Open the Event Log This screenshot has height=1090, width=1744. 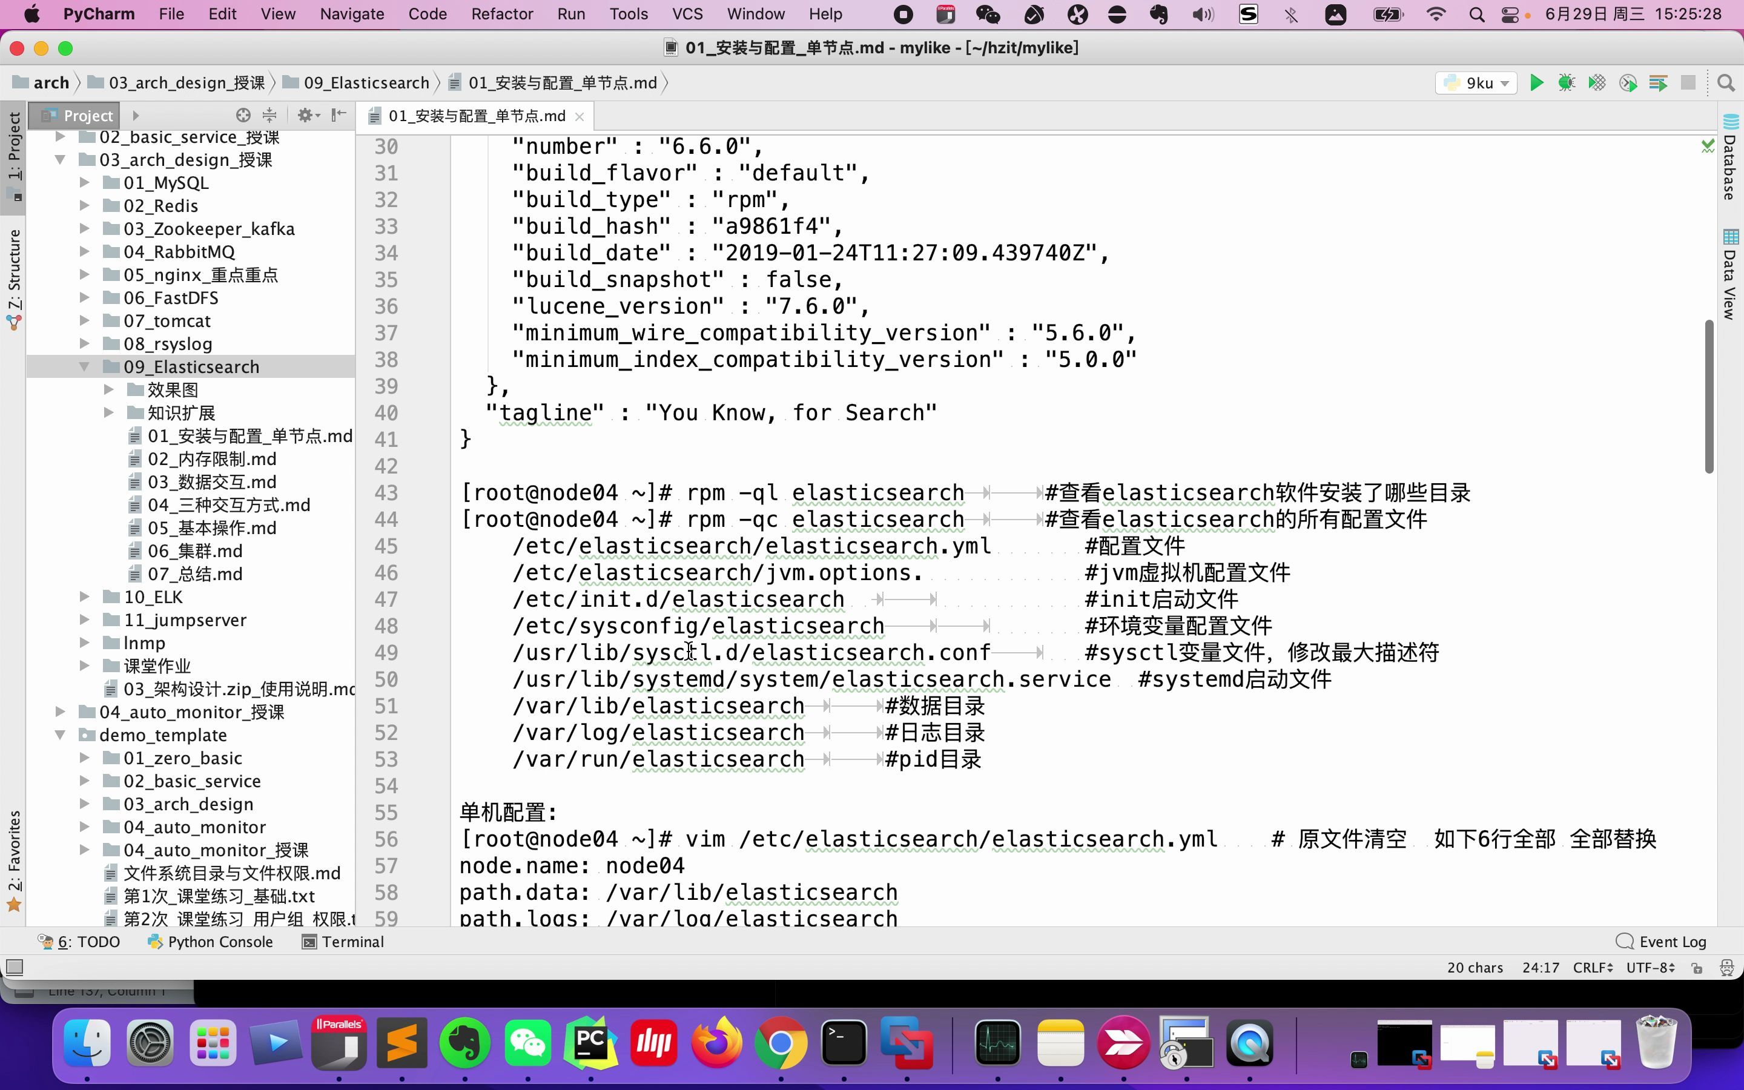point(1671,942)
